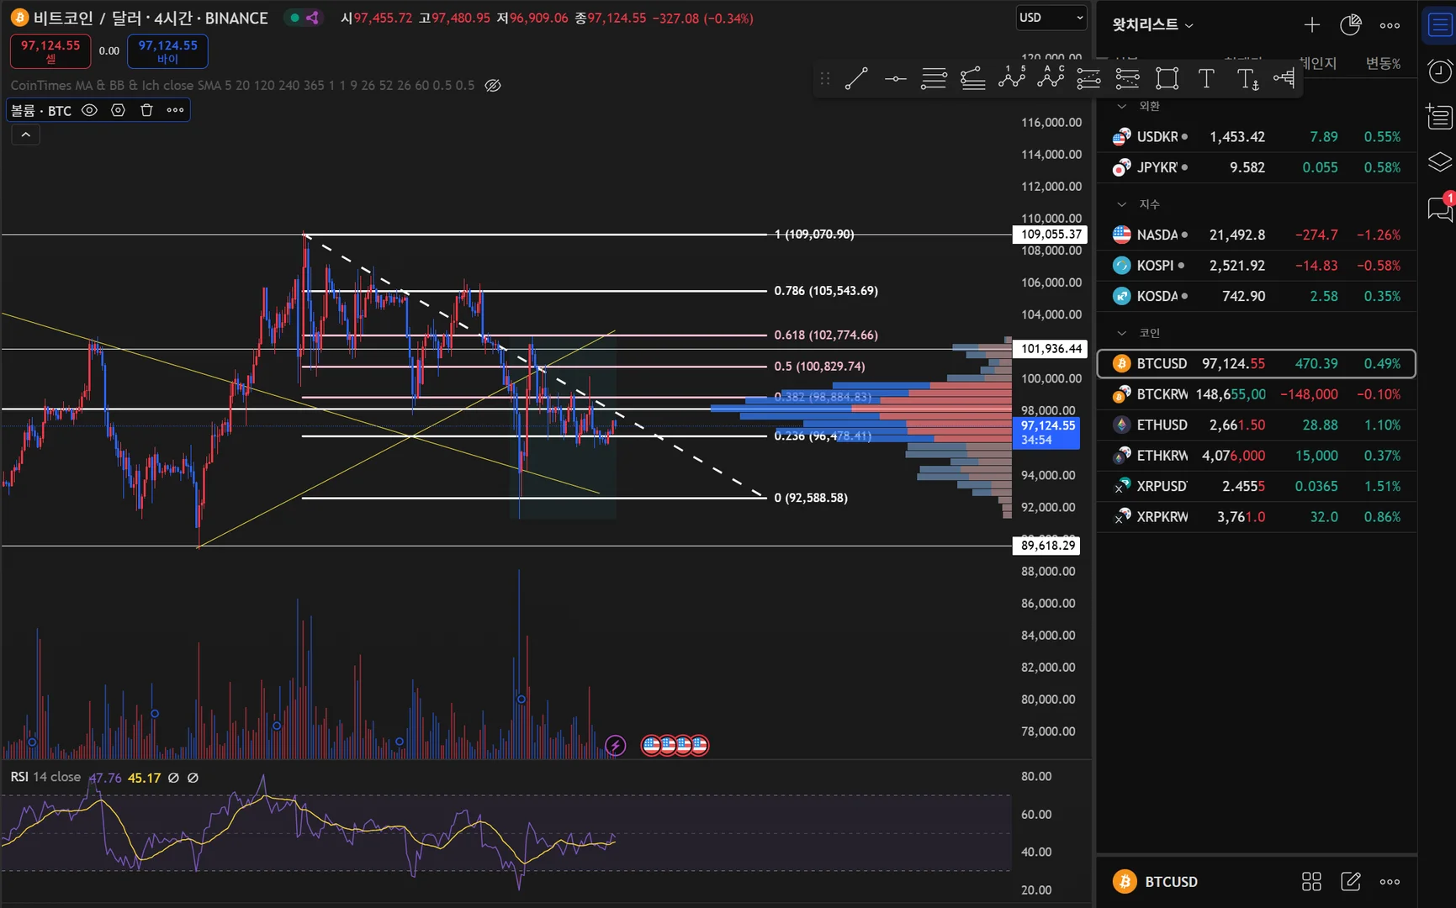Image resolution: width=1456 pixels, height=908 pixels.
Task: Select the XRPKRW row in watchlist
Action: click(1257, 517)
